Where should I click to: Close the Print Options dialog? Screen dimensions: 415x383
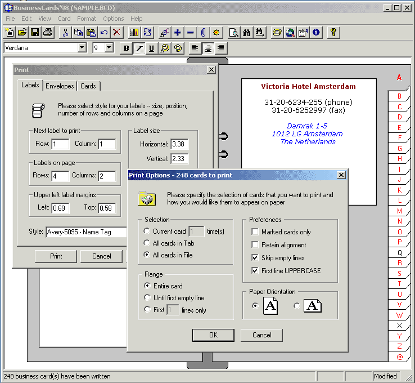pos(341,175)
